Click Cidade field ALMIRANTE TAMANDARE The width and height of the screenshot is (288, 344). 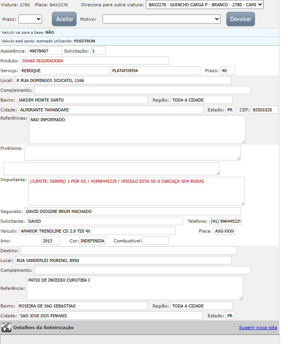(x=111, y=110)
